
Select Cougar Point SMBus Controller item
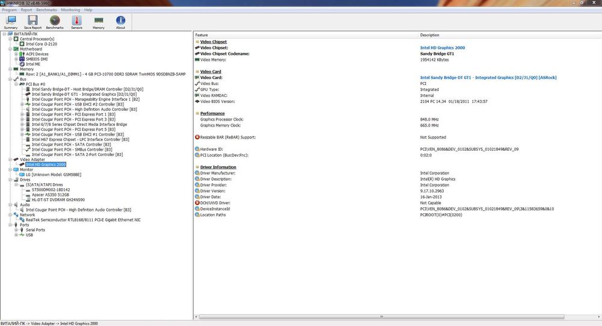click(72, 149)
